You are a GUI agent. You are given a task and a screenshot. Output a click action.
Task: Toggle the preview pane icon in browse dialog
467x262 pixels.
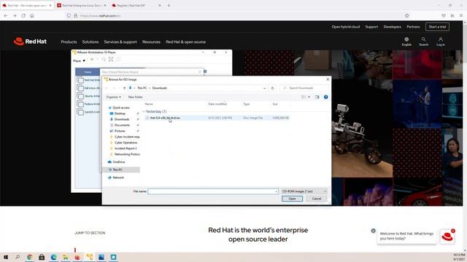pyautogui.click(x=317, y=97)
